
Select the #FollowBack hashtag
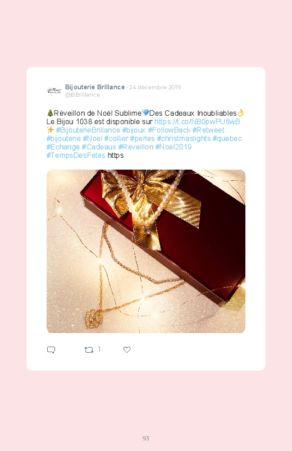(x=169, y=130)
